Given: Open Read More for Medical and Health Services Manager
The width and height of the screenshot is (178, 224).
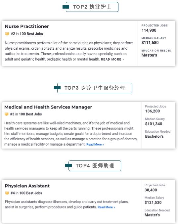Looking at the screenshot, I should coord(95,145).
